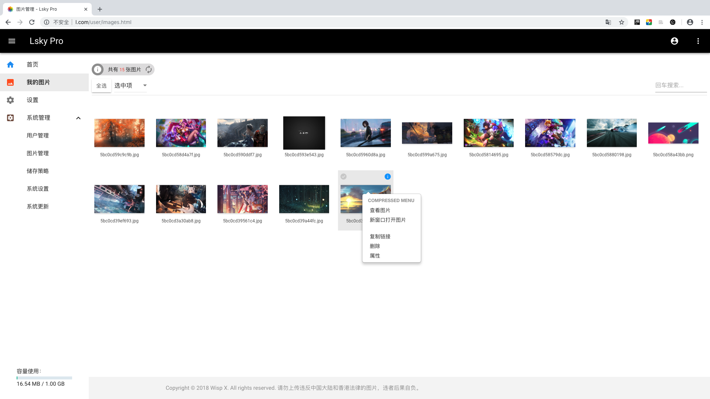Screen dimensions: 710x399
Task: Bookmark page with star icon
Action: point(621,22)
